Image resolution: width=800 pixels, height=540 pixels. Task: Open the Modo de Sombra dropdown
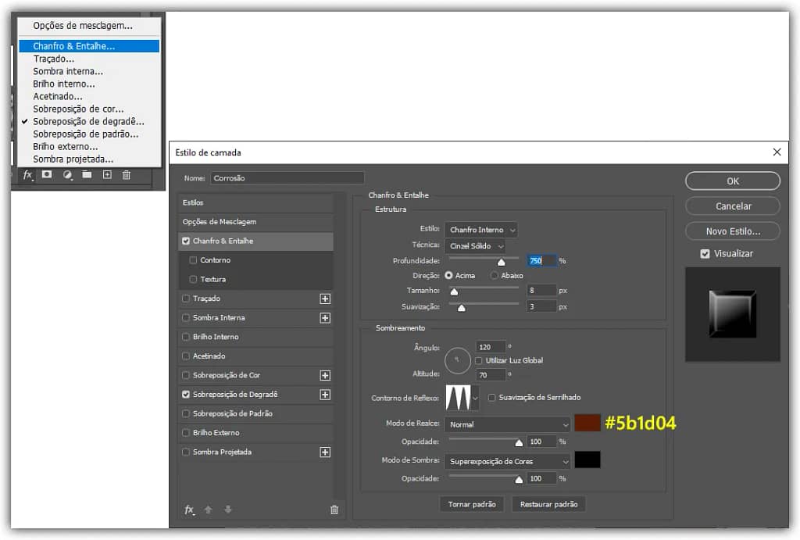click(508, 461)
